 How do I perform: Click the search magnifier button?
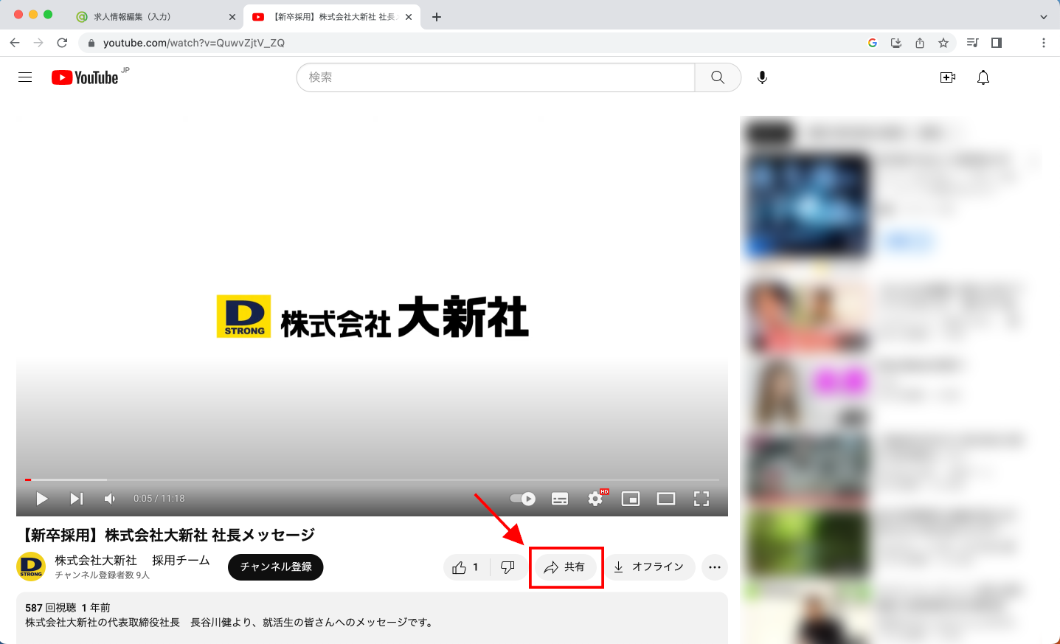coord(718,77)
